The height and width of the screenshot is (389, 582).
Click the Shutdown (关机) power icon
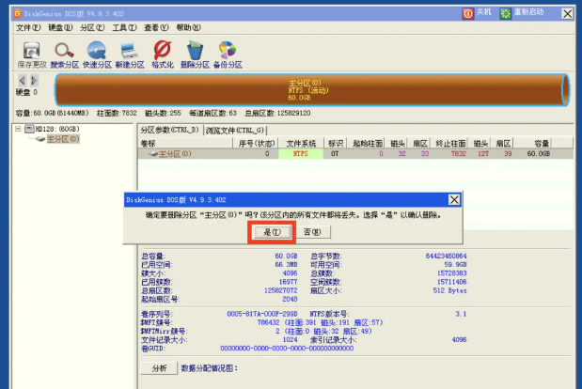click(467, 14)
